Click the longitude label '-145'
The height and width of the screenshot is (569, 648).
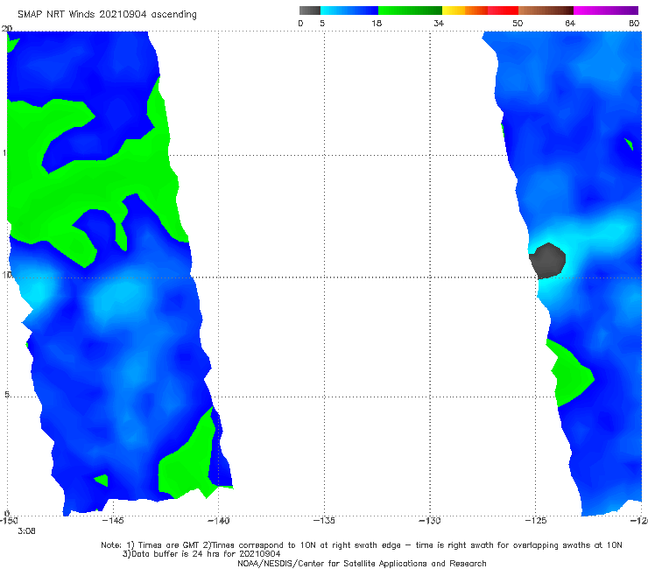tap(112, 520)
